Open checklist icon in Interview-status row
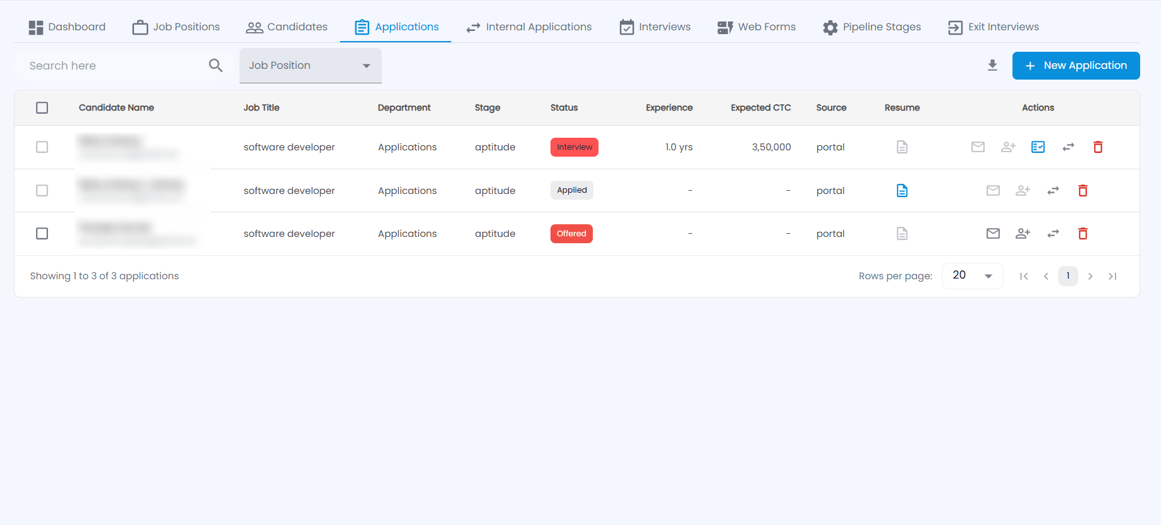This screenshot has width=1161, height=525. [1038, 147]
